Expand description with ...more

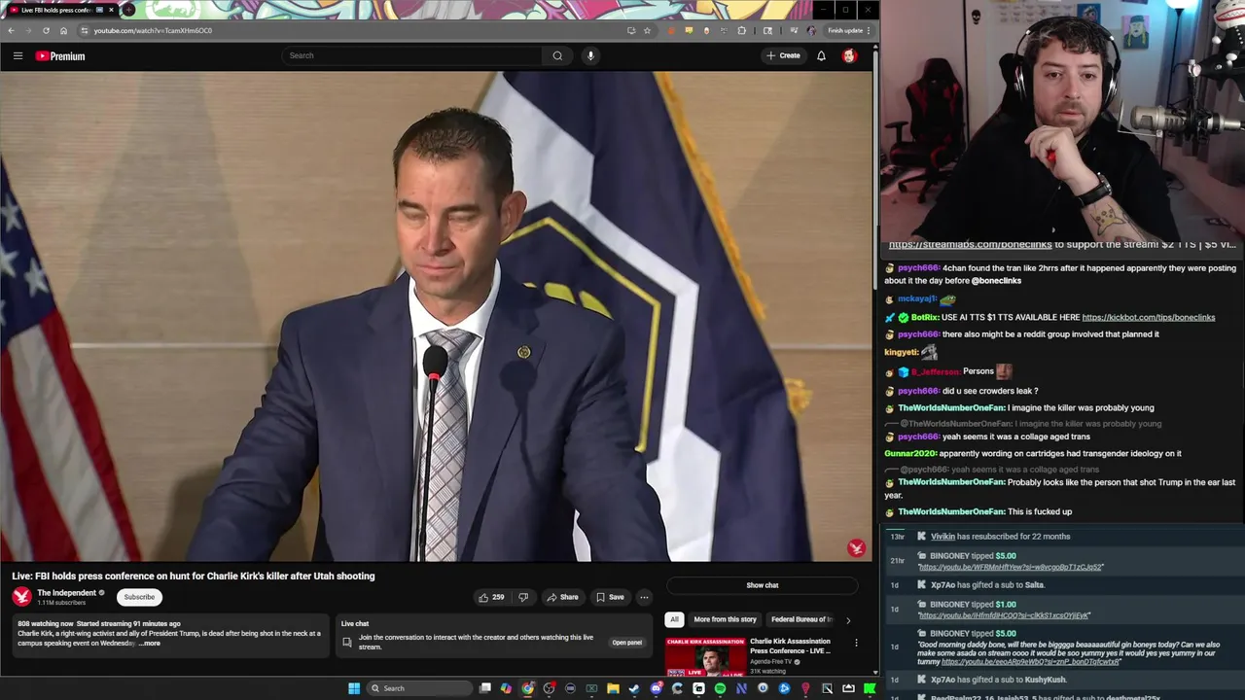[x=150, y=644]
